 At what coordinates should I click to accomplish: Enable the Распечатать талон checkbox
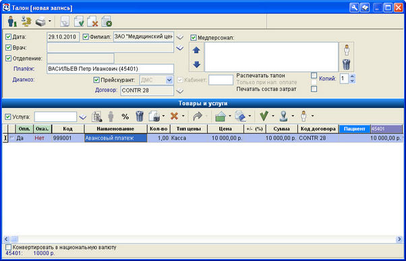pos(314,76)
